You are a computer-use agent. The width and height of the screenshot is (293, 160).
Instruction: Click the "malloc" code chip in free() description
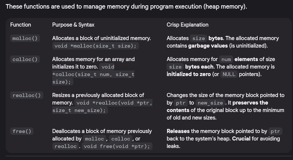click(94, 139)
